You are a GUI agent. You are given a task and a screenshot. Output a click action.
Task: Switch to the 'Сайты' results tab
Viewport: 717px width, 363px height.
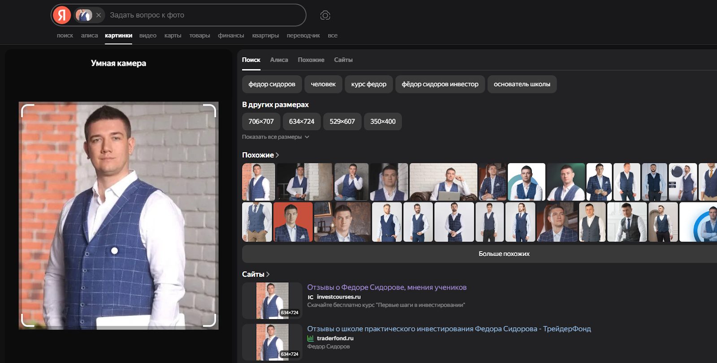(343, 60)
